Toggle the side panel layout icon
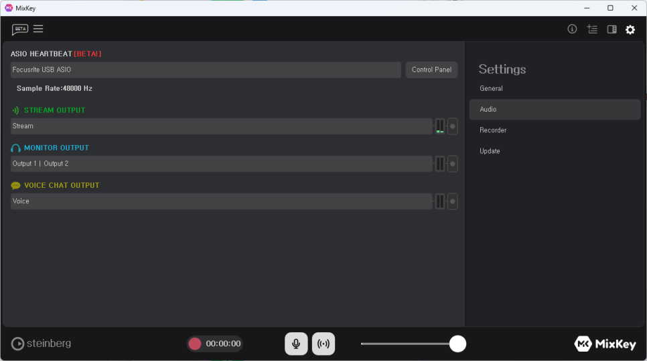The width and height of the screenshot is (647, 361). (x=612, y=29)
